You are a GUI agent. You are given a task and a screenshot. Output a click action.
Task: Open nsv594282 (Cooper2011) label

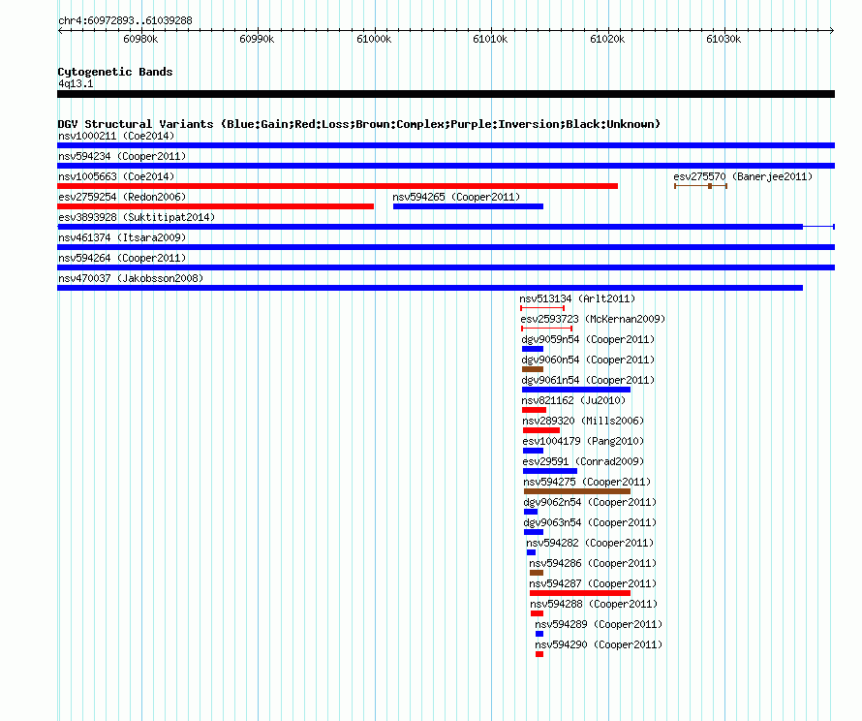pos(590,543)
